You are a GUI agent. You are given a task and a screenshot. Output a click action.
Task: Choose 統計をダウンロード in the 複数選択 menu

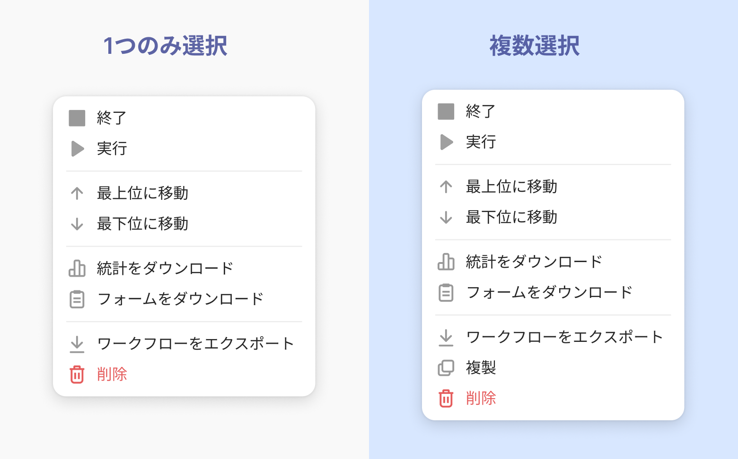click(x=534, y=262)
